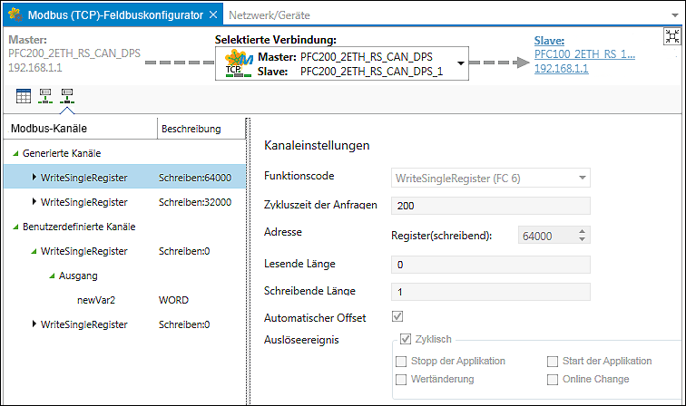Image resolution: width=686 pixels, height=406 pixels.
Task: Toggle the Zyklisch checkbox
Action: (x=406, y=339)
